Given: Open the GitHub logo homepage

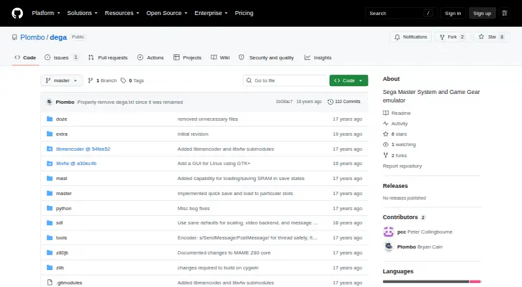Looking at the screenshot, I should point(18,13).
